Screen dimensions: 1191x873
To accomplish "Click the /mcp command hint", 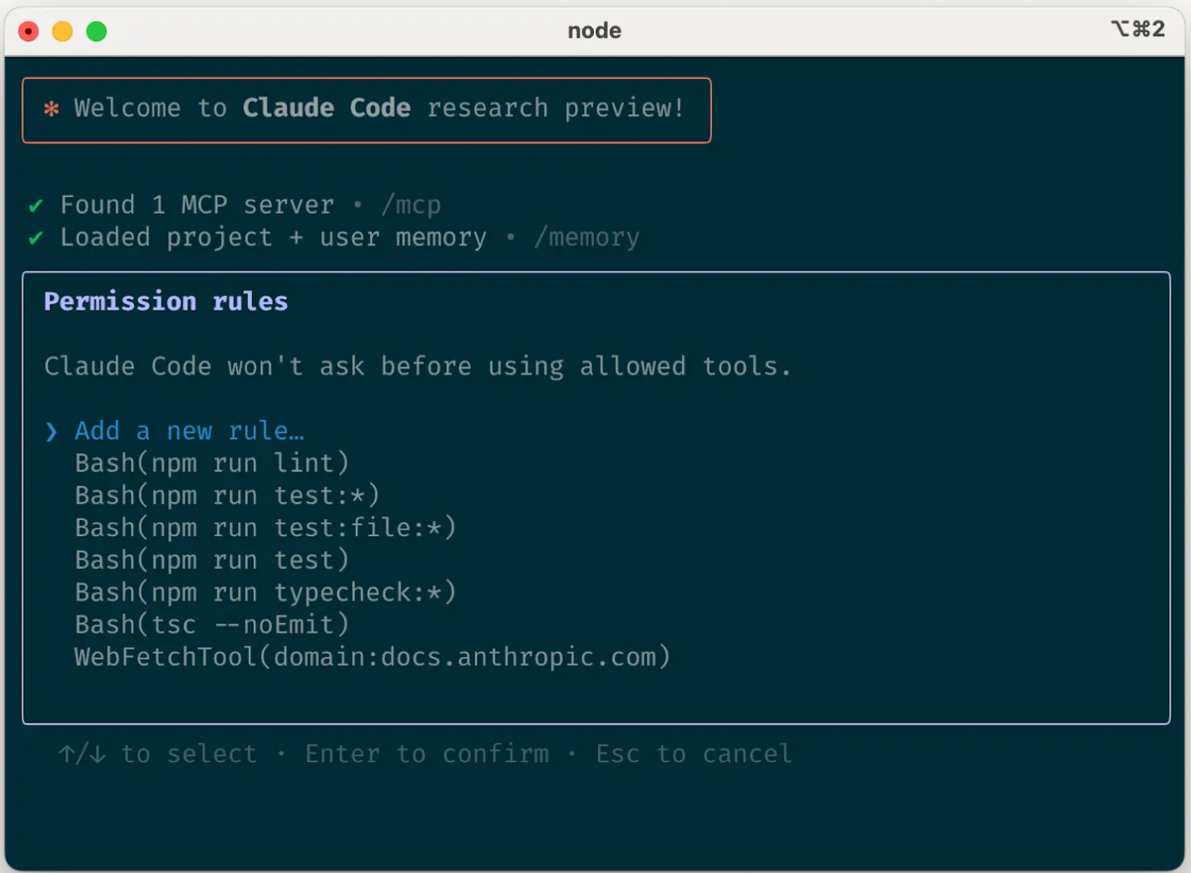I will pyautogui.click(x=411, y=205).
